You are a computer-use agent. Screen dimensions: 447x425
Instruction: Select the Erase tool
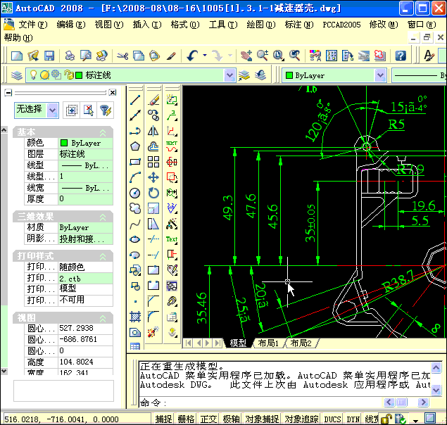[153, 100]
